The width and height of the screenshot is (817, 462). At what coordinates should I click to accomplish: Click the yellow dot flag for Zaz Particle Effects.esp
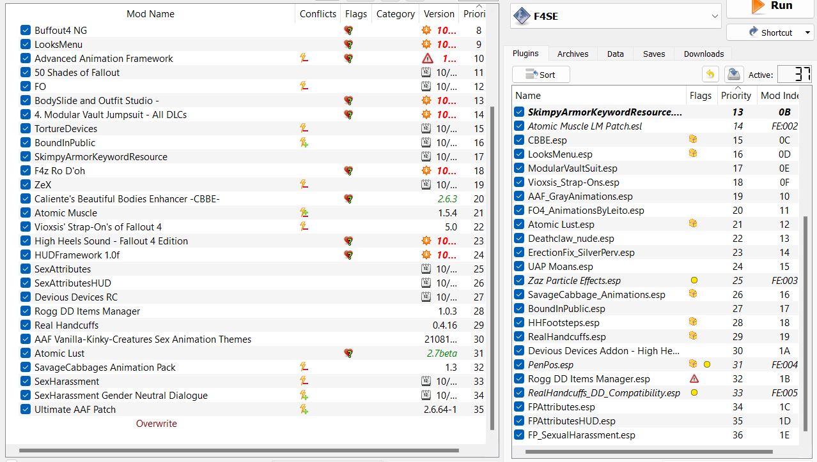click(694, 280)
